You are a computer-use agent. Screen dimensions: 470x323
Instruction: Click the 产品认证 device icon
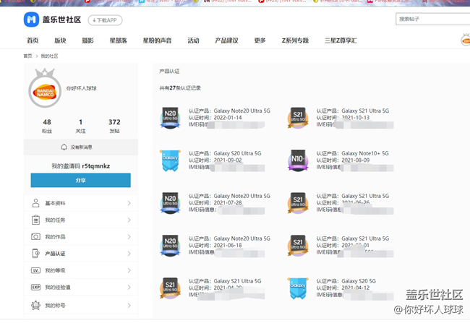click(x=35, y=254)
